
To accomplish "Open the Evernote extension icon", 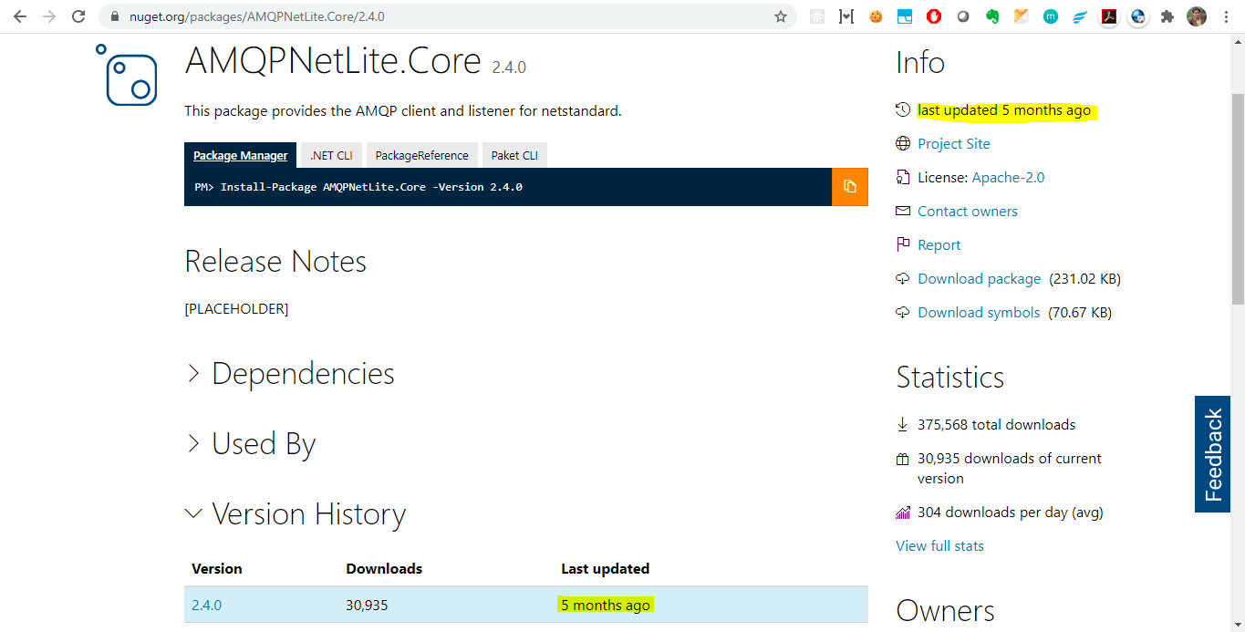I will pyautogui.click(x=992, y=16).
